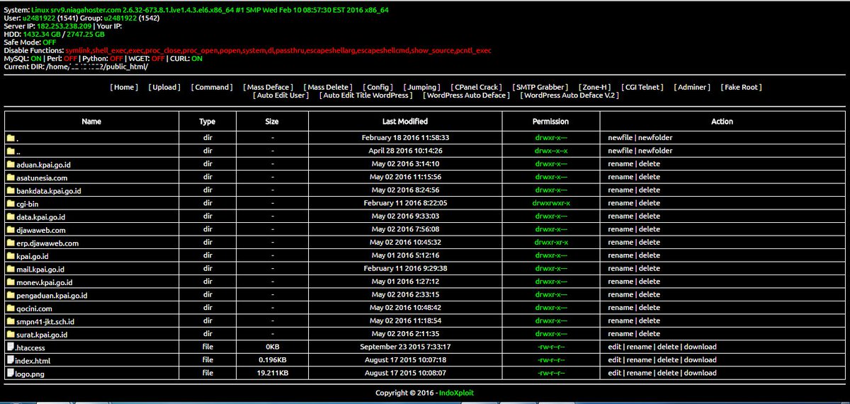Click the index.html file icon
850x404 pixels.
pyautogui.click(x=11, y=360)
